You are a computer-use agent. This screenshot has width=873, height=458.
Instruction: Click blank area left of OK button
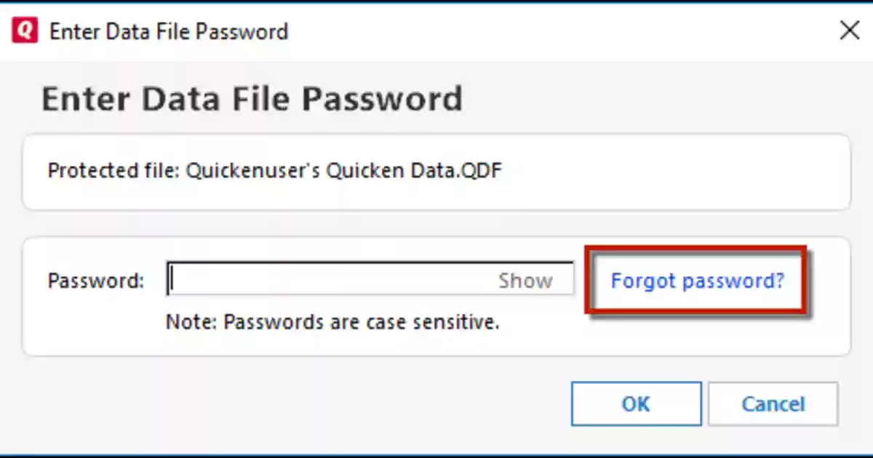coord(291,404)
